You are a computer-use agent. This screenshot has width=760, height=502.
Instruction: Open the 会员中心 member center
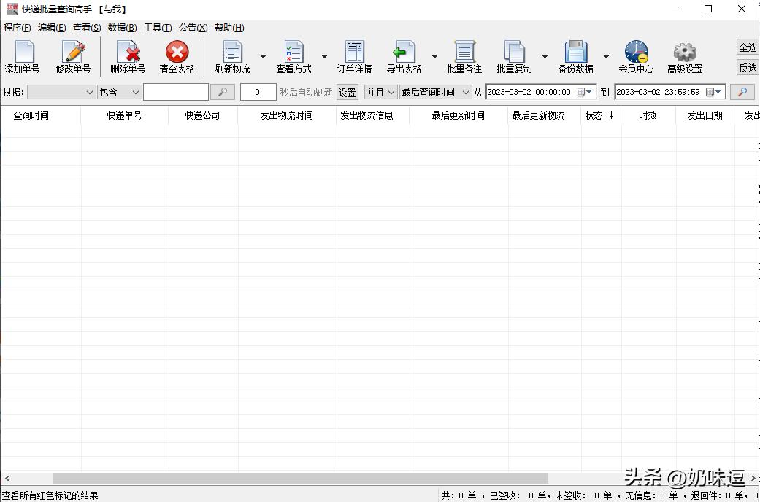tap(634, 55)
